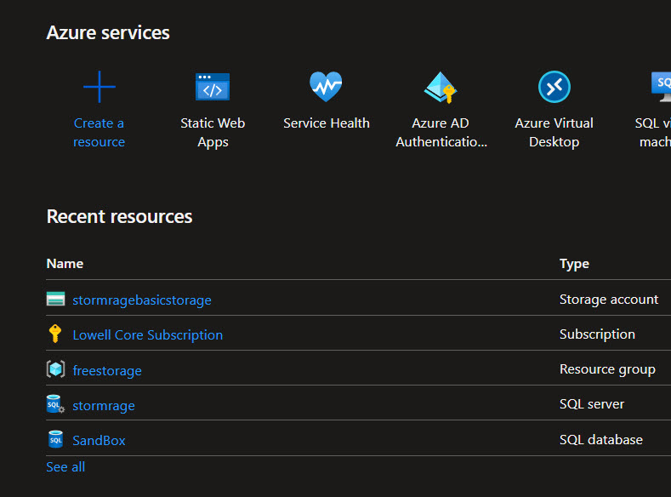Click the Subscription type cell
This screenshot has height=497, width=671.
(597, 334)
